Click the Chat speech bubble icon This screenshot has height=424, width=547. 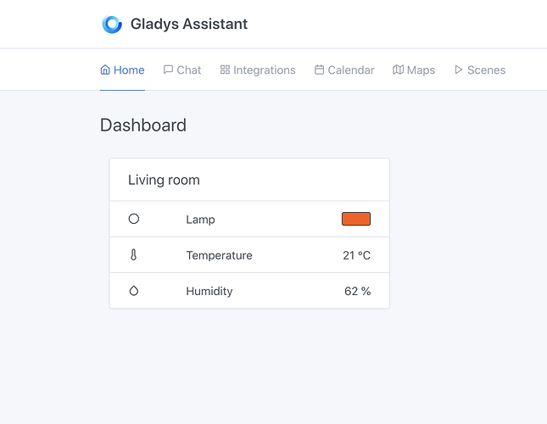coord(168,70)
